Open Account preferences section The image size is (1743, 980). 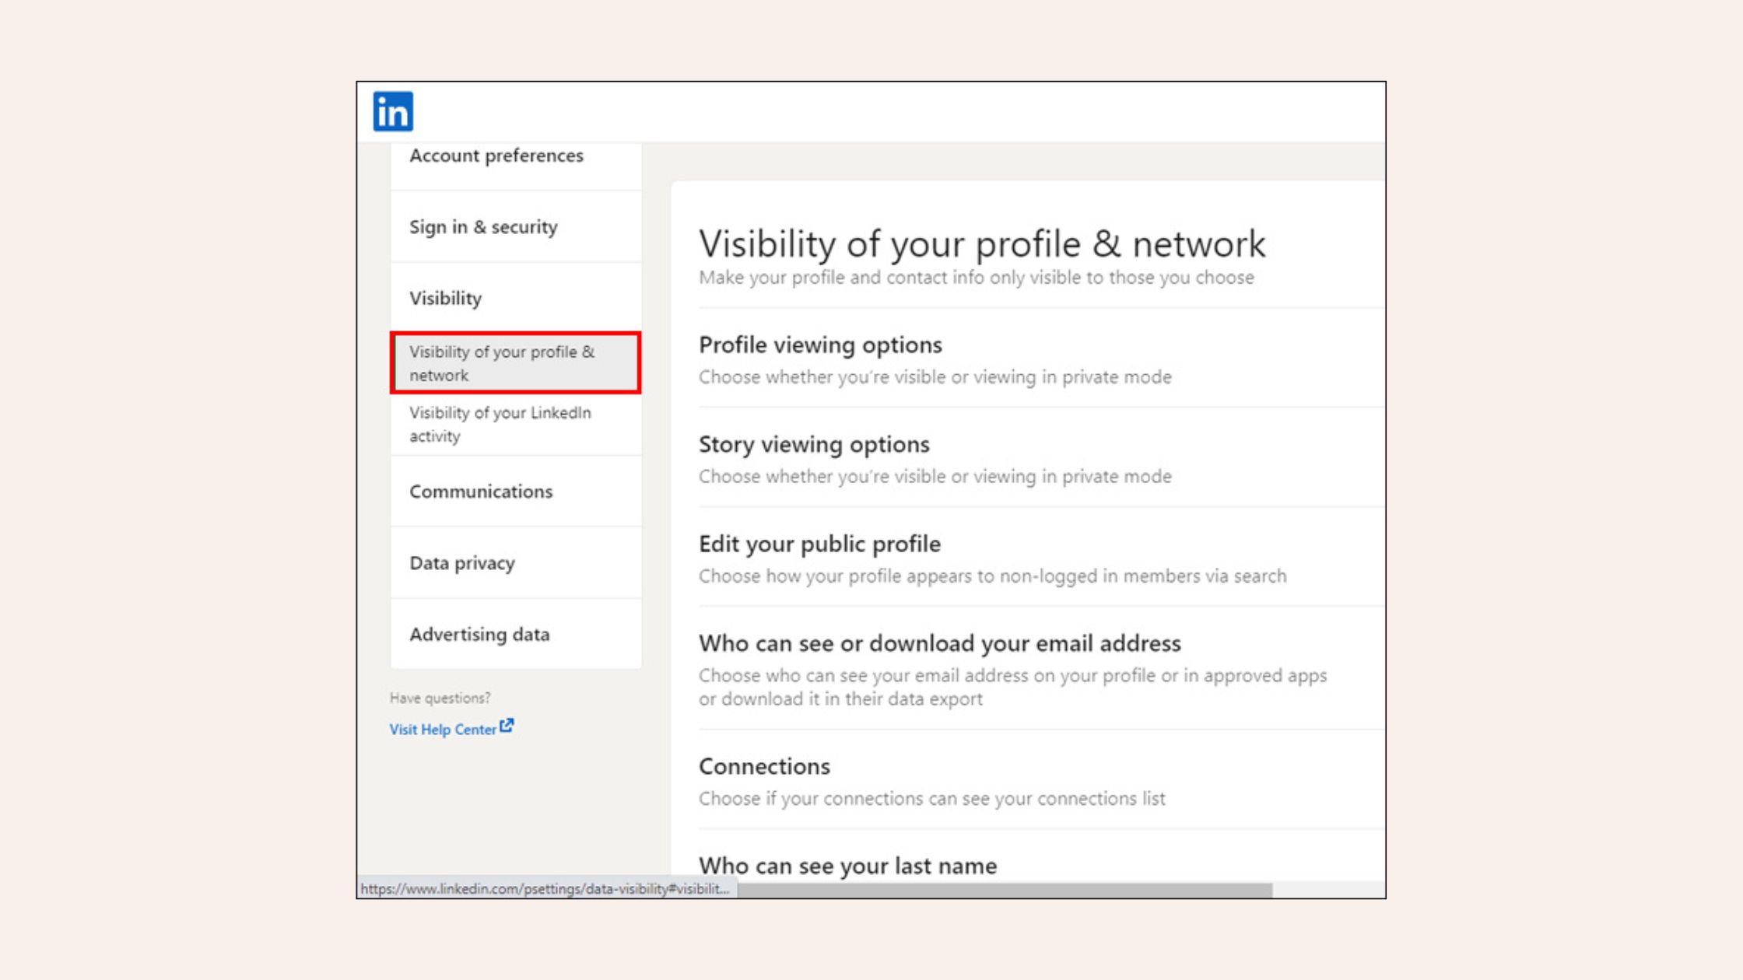[496, 156]
